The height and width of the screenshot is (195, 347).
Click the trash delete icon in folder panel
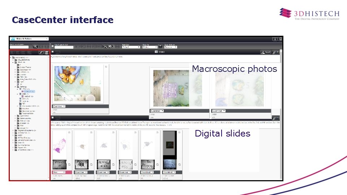click(x=47, y=53)
